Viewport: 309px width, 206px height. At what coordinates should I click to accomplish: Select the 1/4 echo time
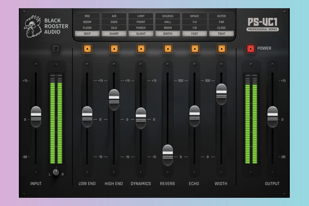tap(195, 22)
